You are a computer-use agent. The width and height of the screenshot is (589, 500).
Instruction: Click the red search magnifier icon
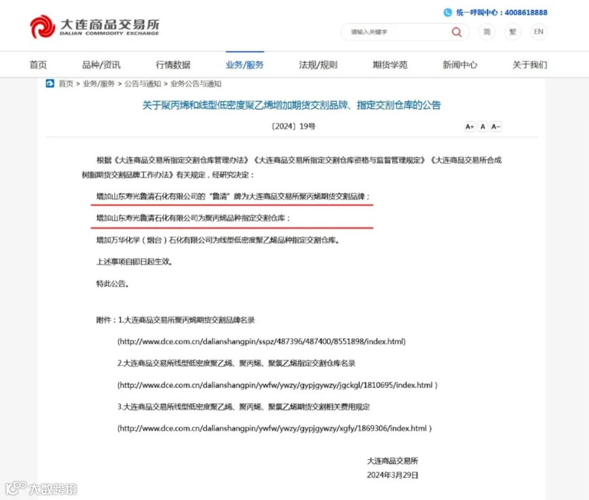pyautogui.click(x=456, y=32)
